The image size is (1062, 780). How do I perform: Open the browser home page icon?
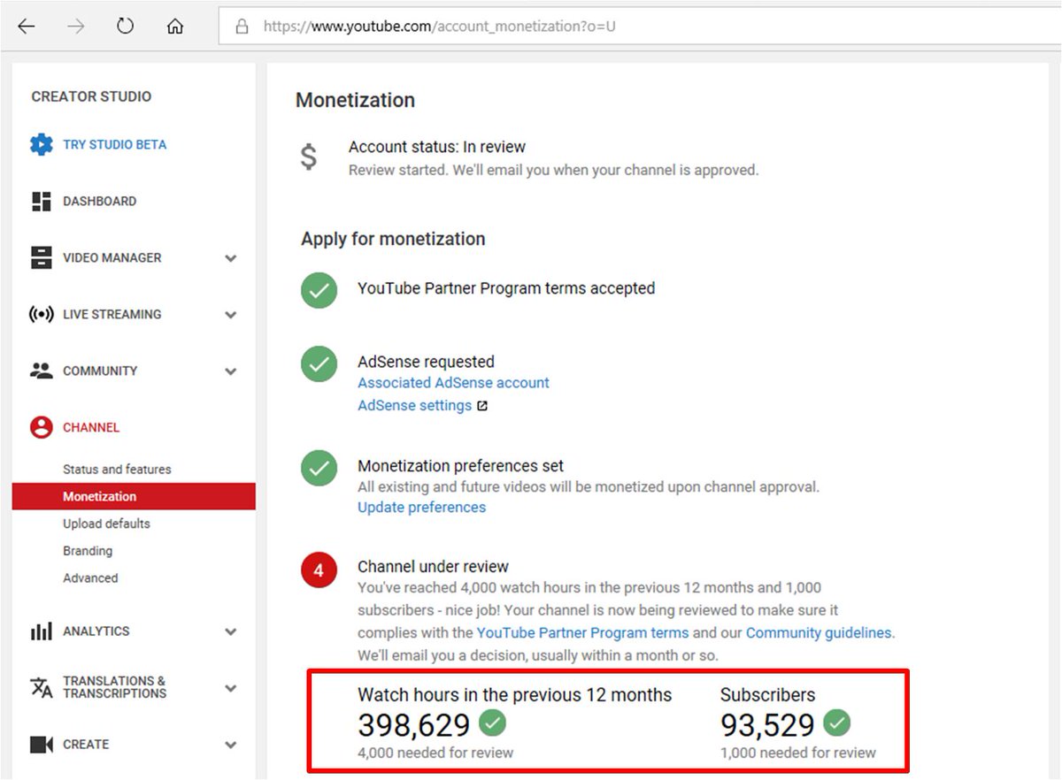point(175,27)
